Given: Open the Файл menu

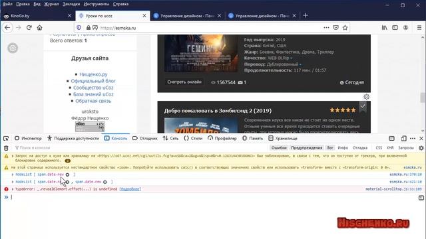Looking at the screenshot, I should pyautogui.click(x=7, y=4).
